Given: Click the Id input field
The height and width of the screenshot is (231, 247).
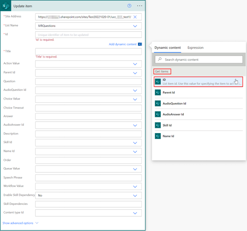Looking at the screenshot, I should 88,34.
